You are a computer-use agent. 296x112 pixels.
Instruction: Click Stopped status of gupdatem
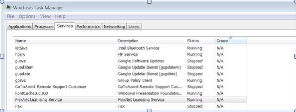tap(195, 67)
